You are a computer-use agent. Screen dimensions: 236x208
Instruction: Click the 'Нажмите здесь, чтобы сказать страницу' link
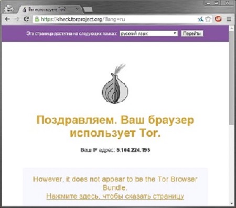point(115,196)
